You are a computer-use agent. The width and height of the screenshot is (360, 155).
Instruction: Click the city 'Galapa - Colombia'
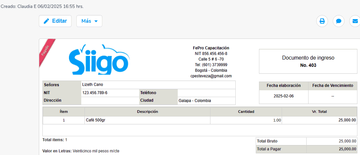click(195, 101)
